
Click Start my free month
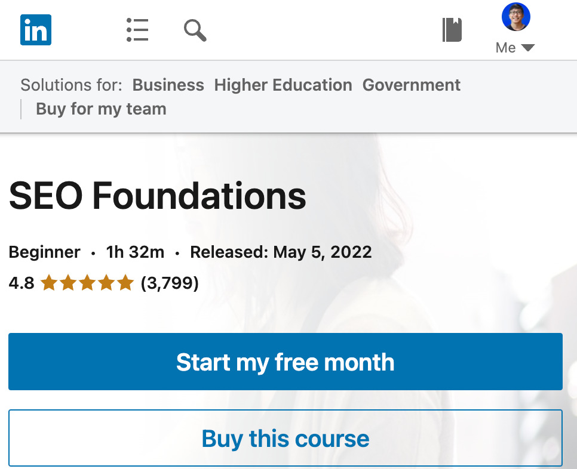pos(285,362)
